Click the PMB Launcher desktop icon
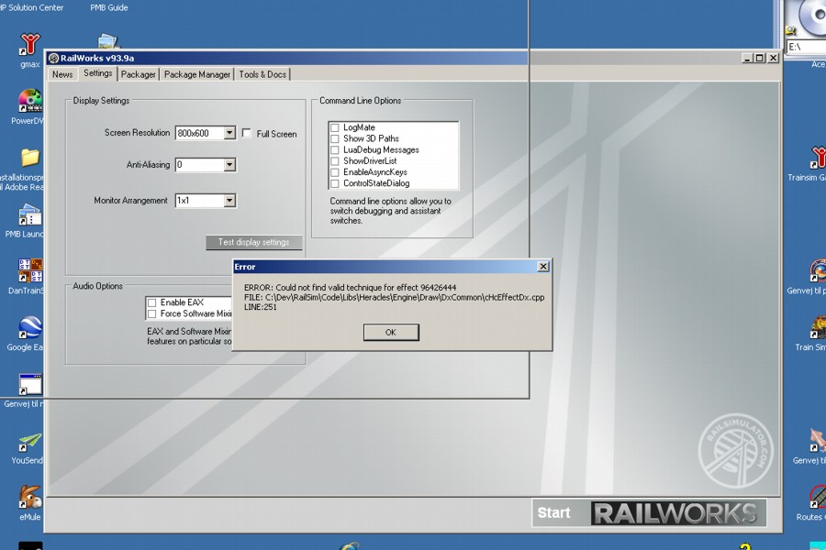The image size is (826, 550). coord(28,215)
